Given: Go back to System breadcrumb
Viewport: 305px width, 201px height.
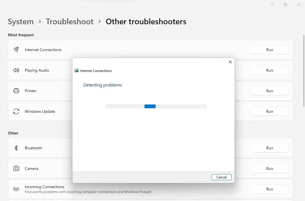Looking at the screenshot, I should pos(21,21).
